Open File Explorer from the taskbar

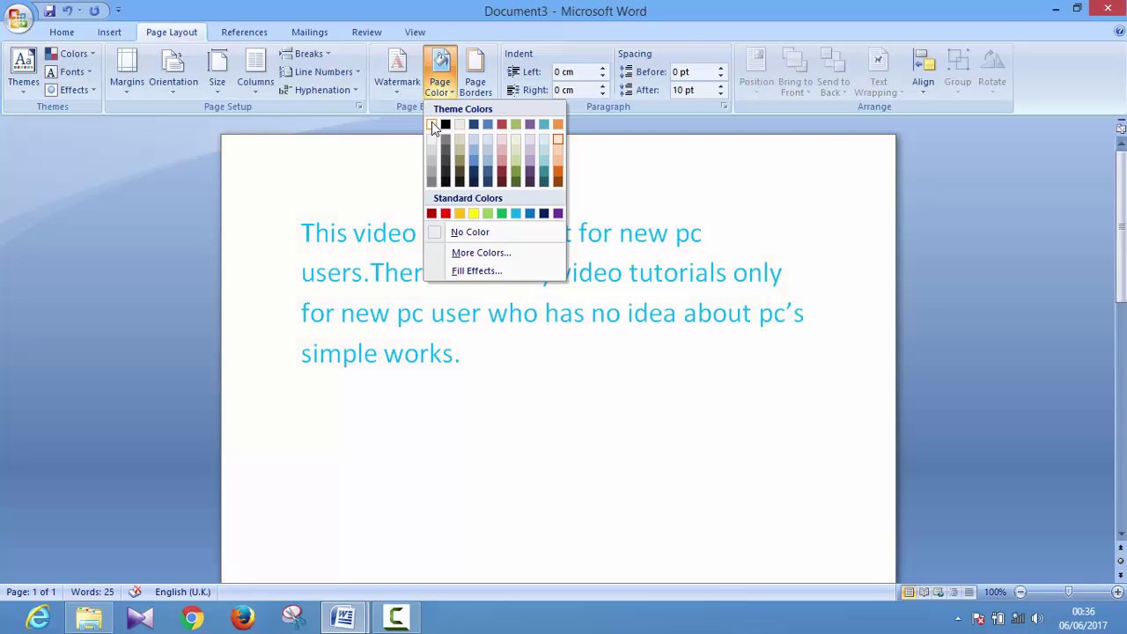click(88, 618)
